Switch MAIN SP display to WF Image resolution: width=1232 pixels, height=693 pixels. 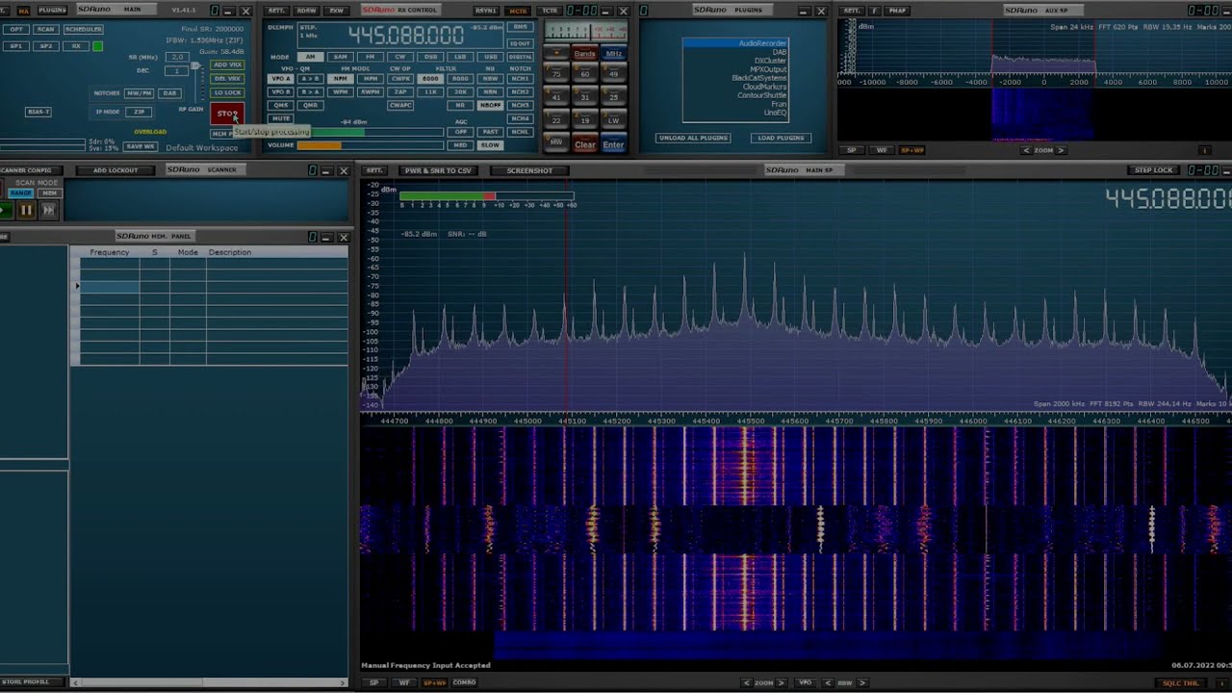[404, 682]
